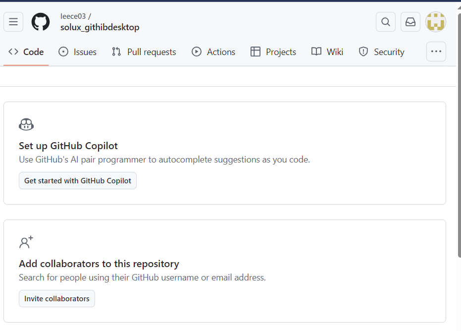Switch to the Code tab

(26, 52)
